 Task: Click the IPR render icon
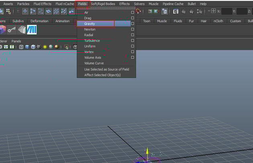pos(191,11)
